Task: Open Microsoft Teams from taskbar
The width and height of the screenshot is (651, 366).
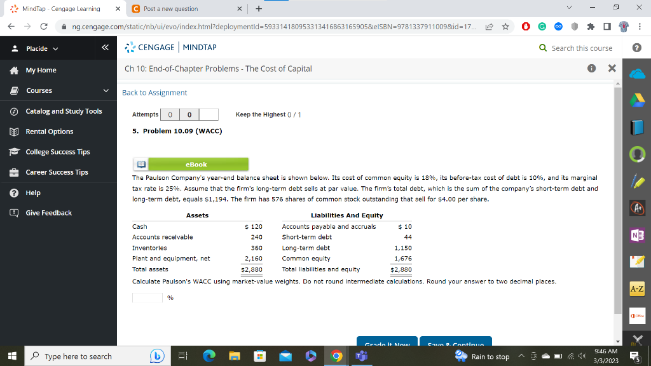Action: pos(362,356)
